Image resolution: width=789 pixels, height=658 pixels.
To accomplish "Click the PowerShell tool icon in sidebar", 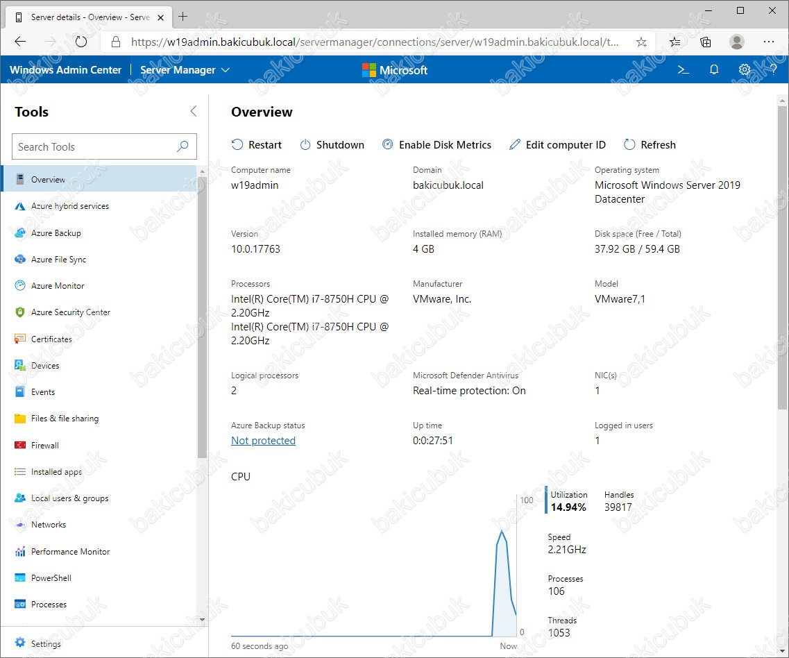I will (x=20, y=578).
